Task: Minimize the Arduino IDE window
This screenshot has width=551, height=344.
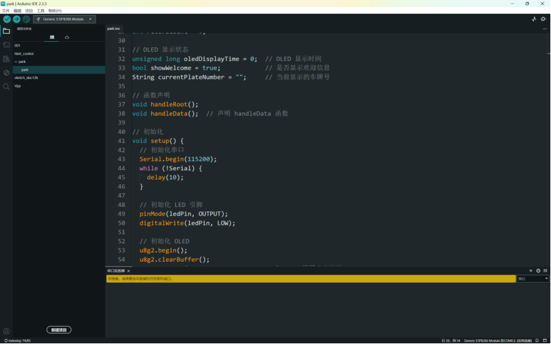Action: (x=512, y=3)
